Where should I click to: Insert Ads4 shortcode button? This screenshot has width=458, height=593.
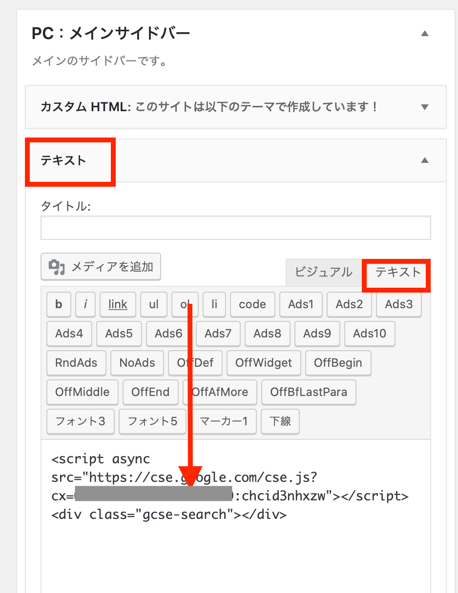click(x=69, y=334)
